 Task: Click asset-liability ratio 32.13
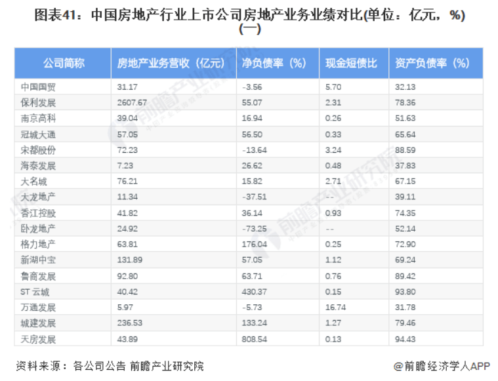(405, 87)
